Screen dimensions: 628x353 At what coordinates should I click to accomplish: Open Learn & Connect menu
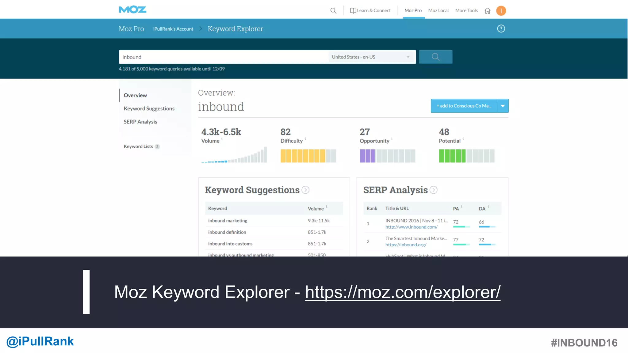(370, 10)
